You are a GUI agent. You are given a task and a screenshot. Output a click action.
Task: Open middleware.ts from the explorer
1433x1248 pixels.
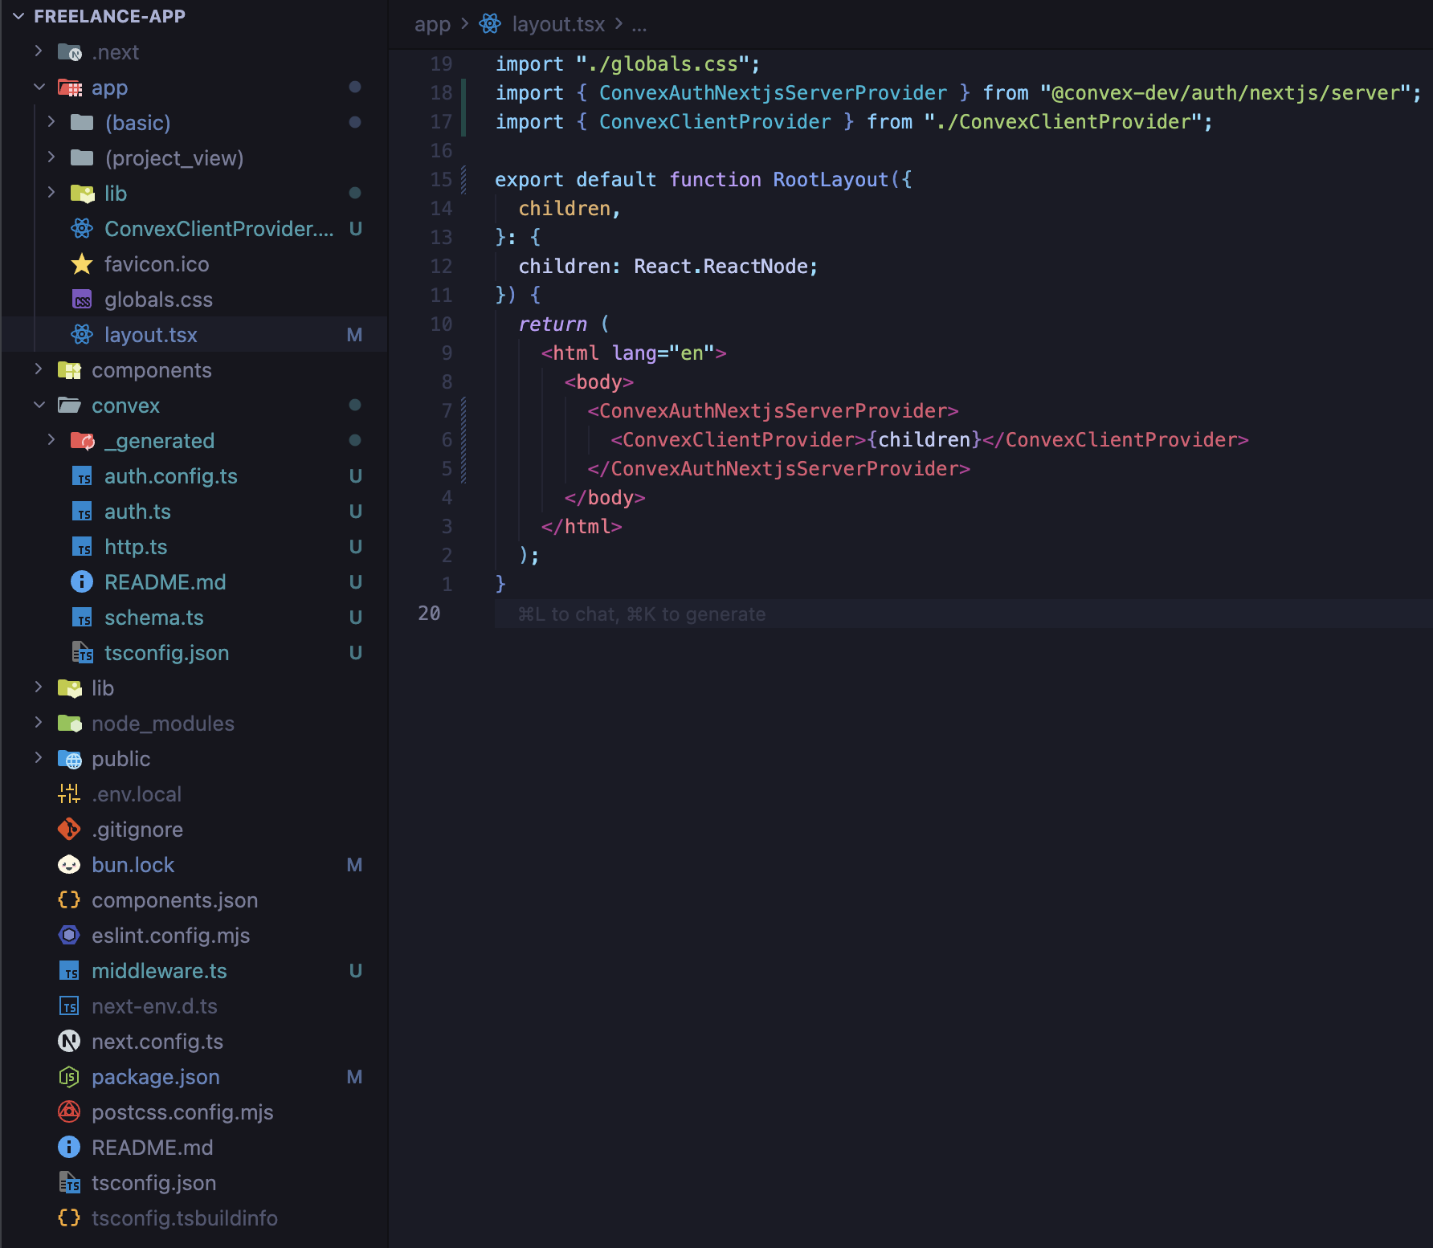point(159,970)
